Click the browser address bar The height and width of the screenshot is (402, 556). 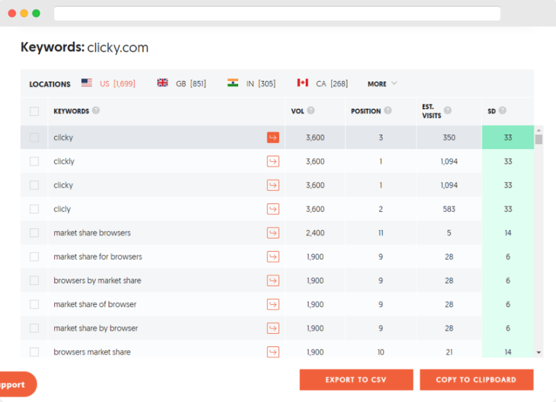(x=277, y=14)
